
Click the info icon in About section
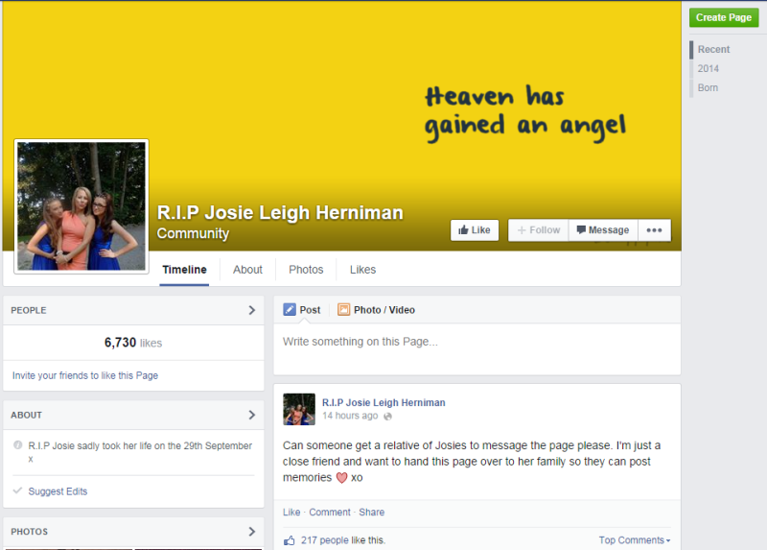(x=18, y=446)
